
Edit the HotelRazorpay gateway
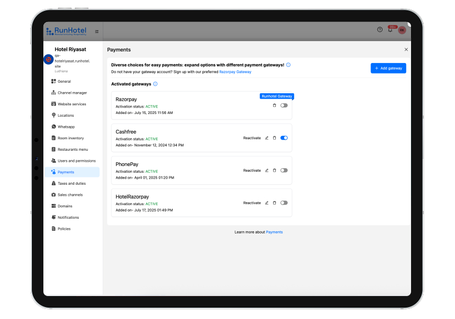267,203
